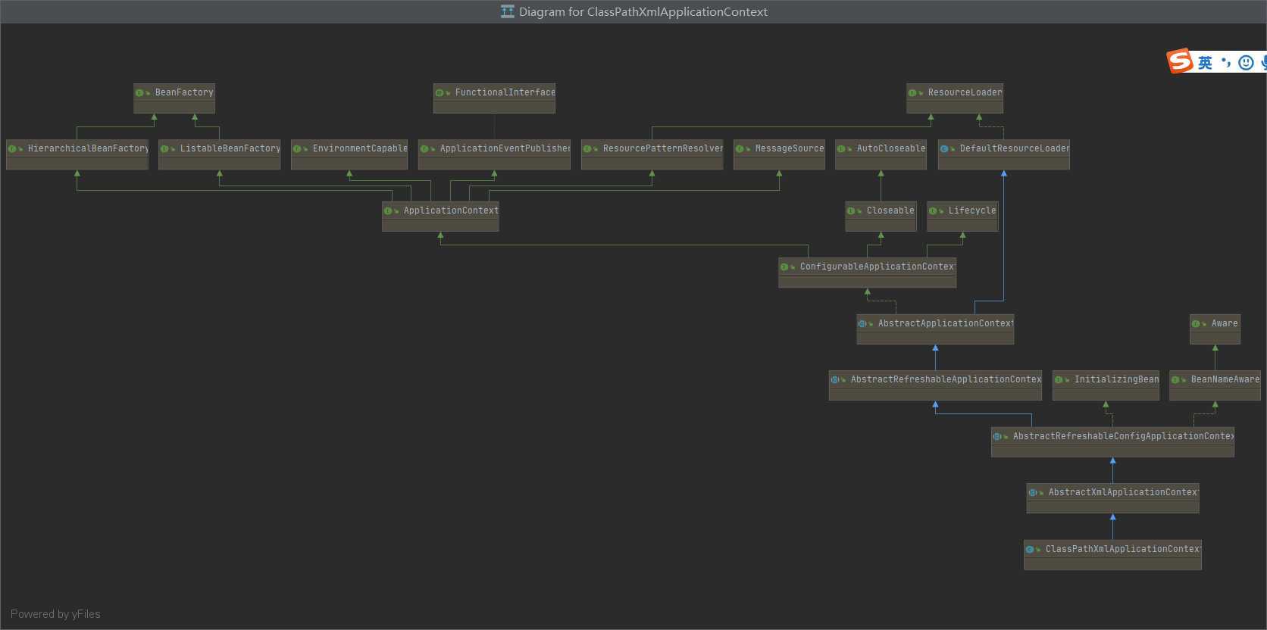
Task: Click the abstract class icon of AbstractApplicationContext
Action: pyautogui.click(x=863, y=324)
